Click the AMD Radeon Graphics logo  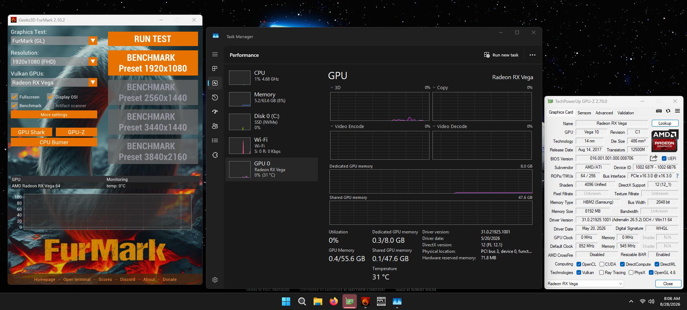pos(665,141)
